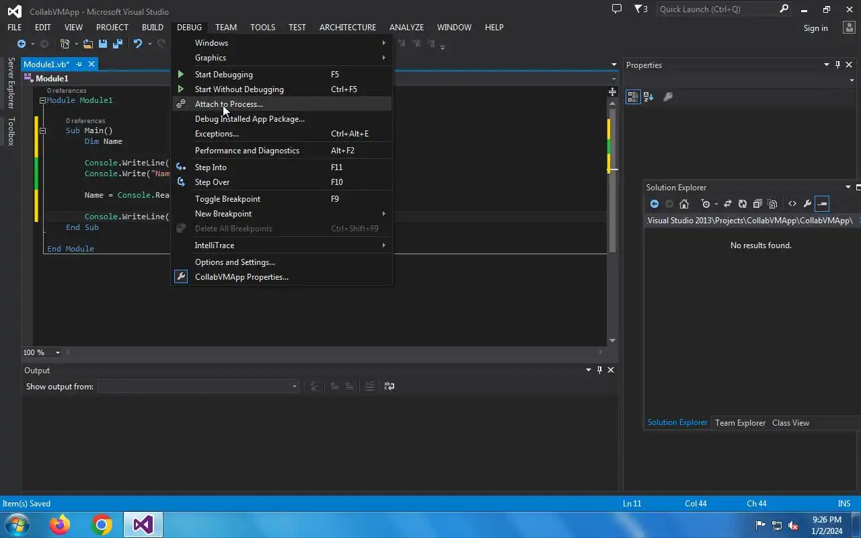
Task: Select Toggle Breakpoint menu entry
Action: (281, 199)
